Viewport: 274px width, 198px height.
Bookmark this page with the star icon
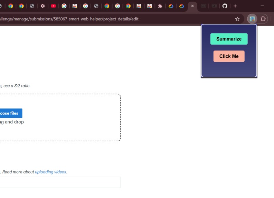(x=237, y=19)
